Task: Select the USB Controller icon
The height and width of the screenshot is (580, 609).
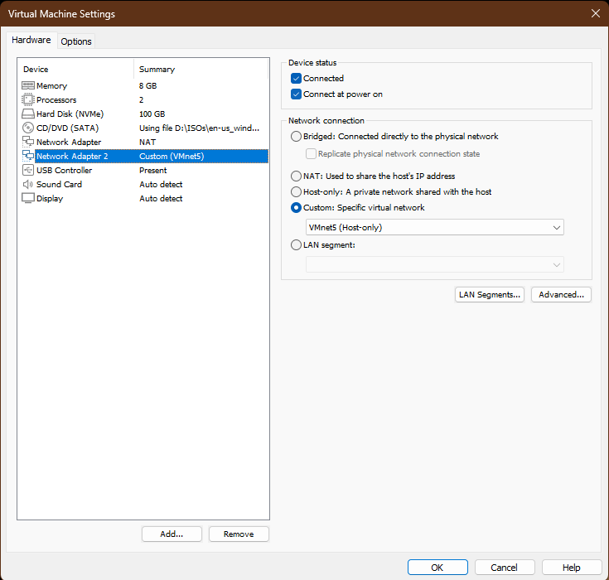Action: tap(28, 171)
